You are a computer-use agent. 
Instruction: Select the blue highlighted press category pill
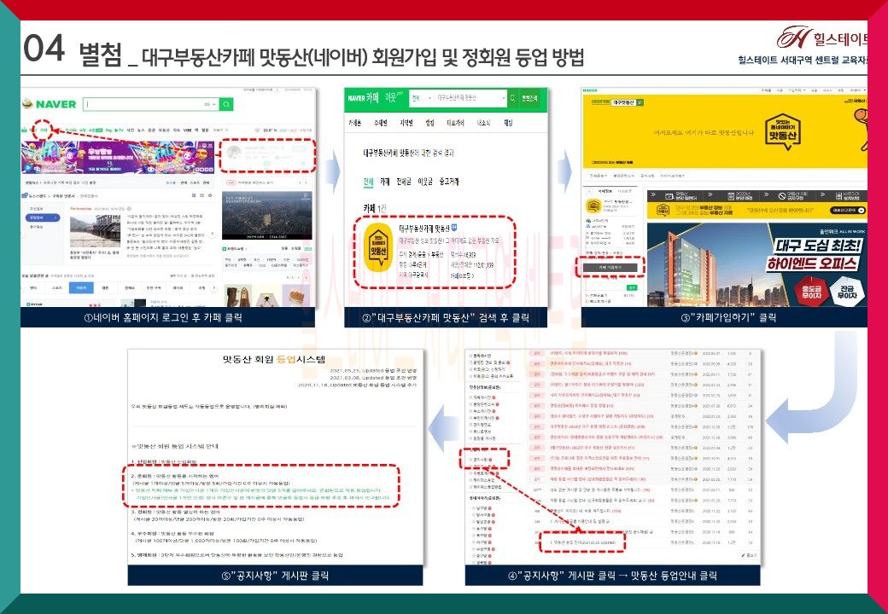(x=44, y=217)
